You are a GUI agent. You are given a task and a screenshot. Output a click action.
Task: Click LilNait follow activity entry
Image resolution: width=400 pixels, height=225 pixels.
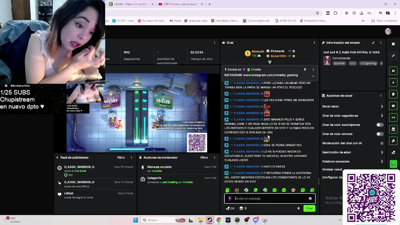click(x=95, y=195)
